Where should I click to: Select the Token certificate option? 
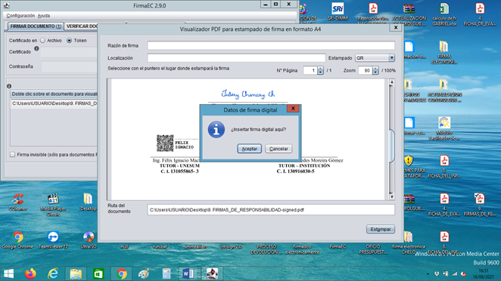click(x=69, y=41)
